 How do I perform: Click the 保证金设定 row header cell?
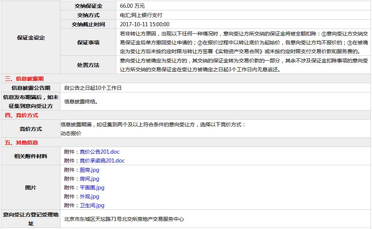(x=31, y=38)
